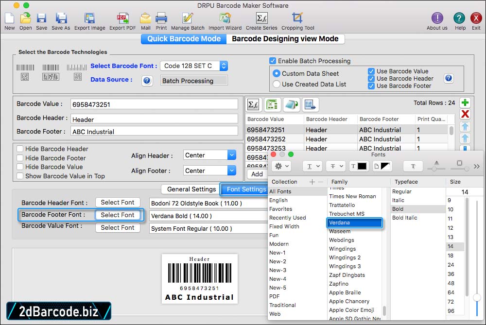Open the General Settings tab
The width and height of the screenshot is (486, 325).
click(x=191, y=189)
